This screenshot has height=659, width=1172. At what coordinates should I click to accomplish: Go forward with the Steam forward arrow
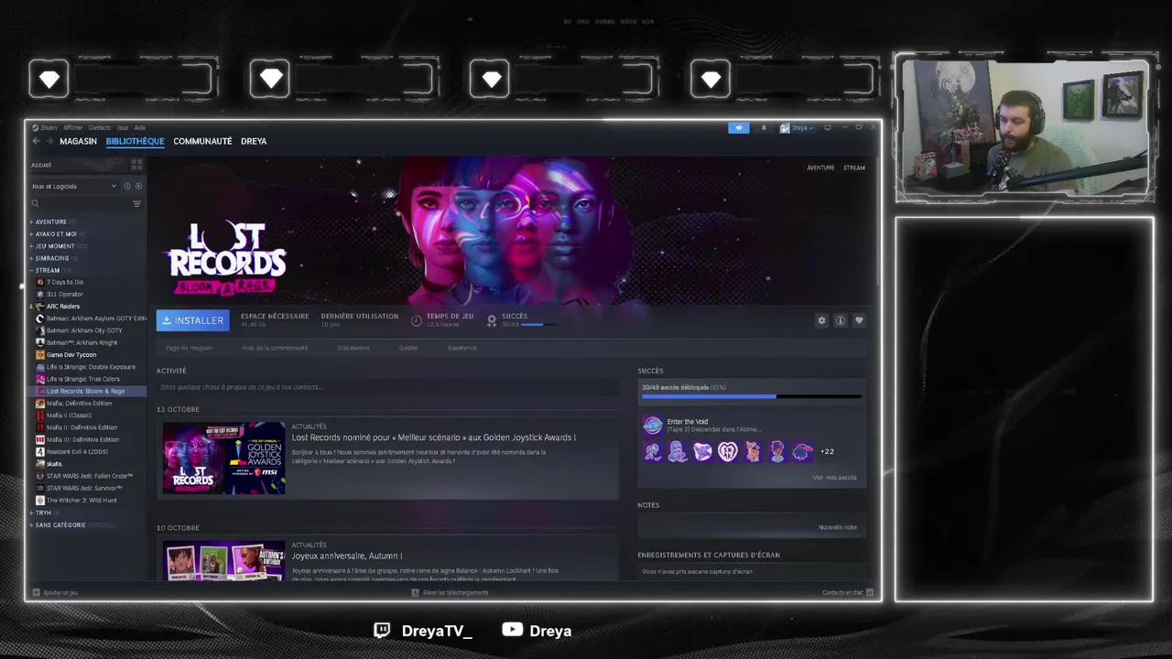point(49,141)
